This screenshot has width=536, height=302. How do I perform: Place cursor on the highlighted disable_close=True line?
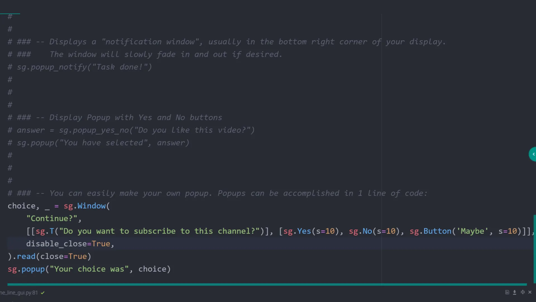70,244
